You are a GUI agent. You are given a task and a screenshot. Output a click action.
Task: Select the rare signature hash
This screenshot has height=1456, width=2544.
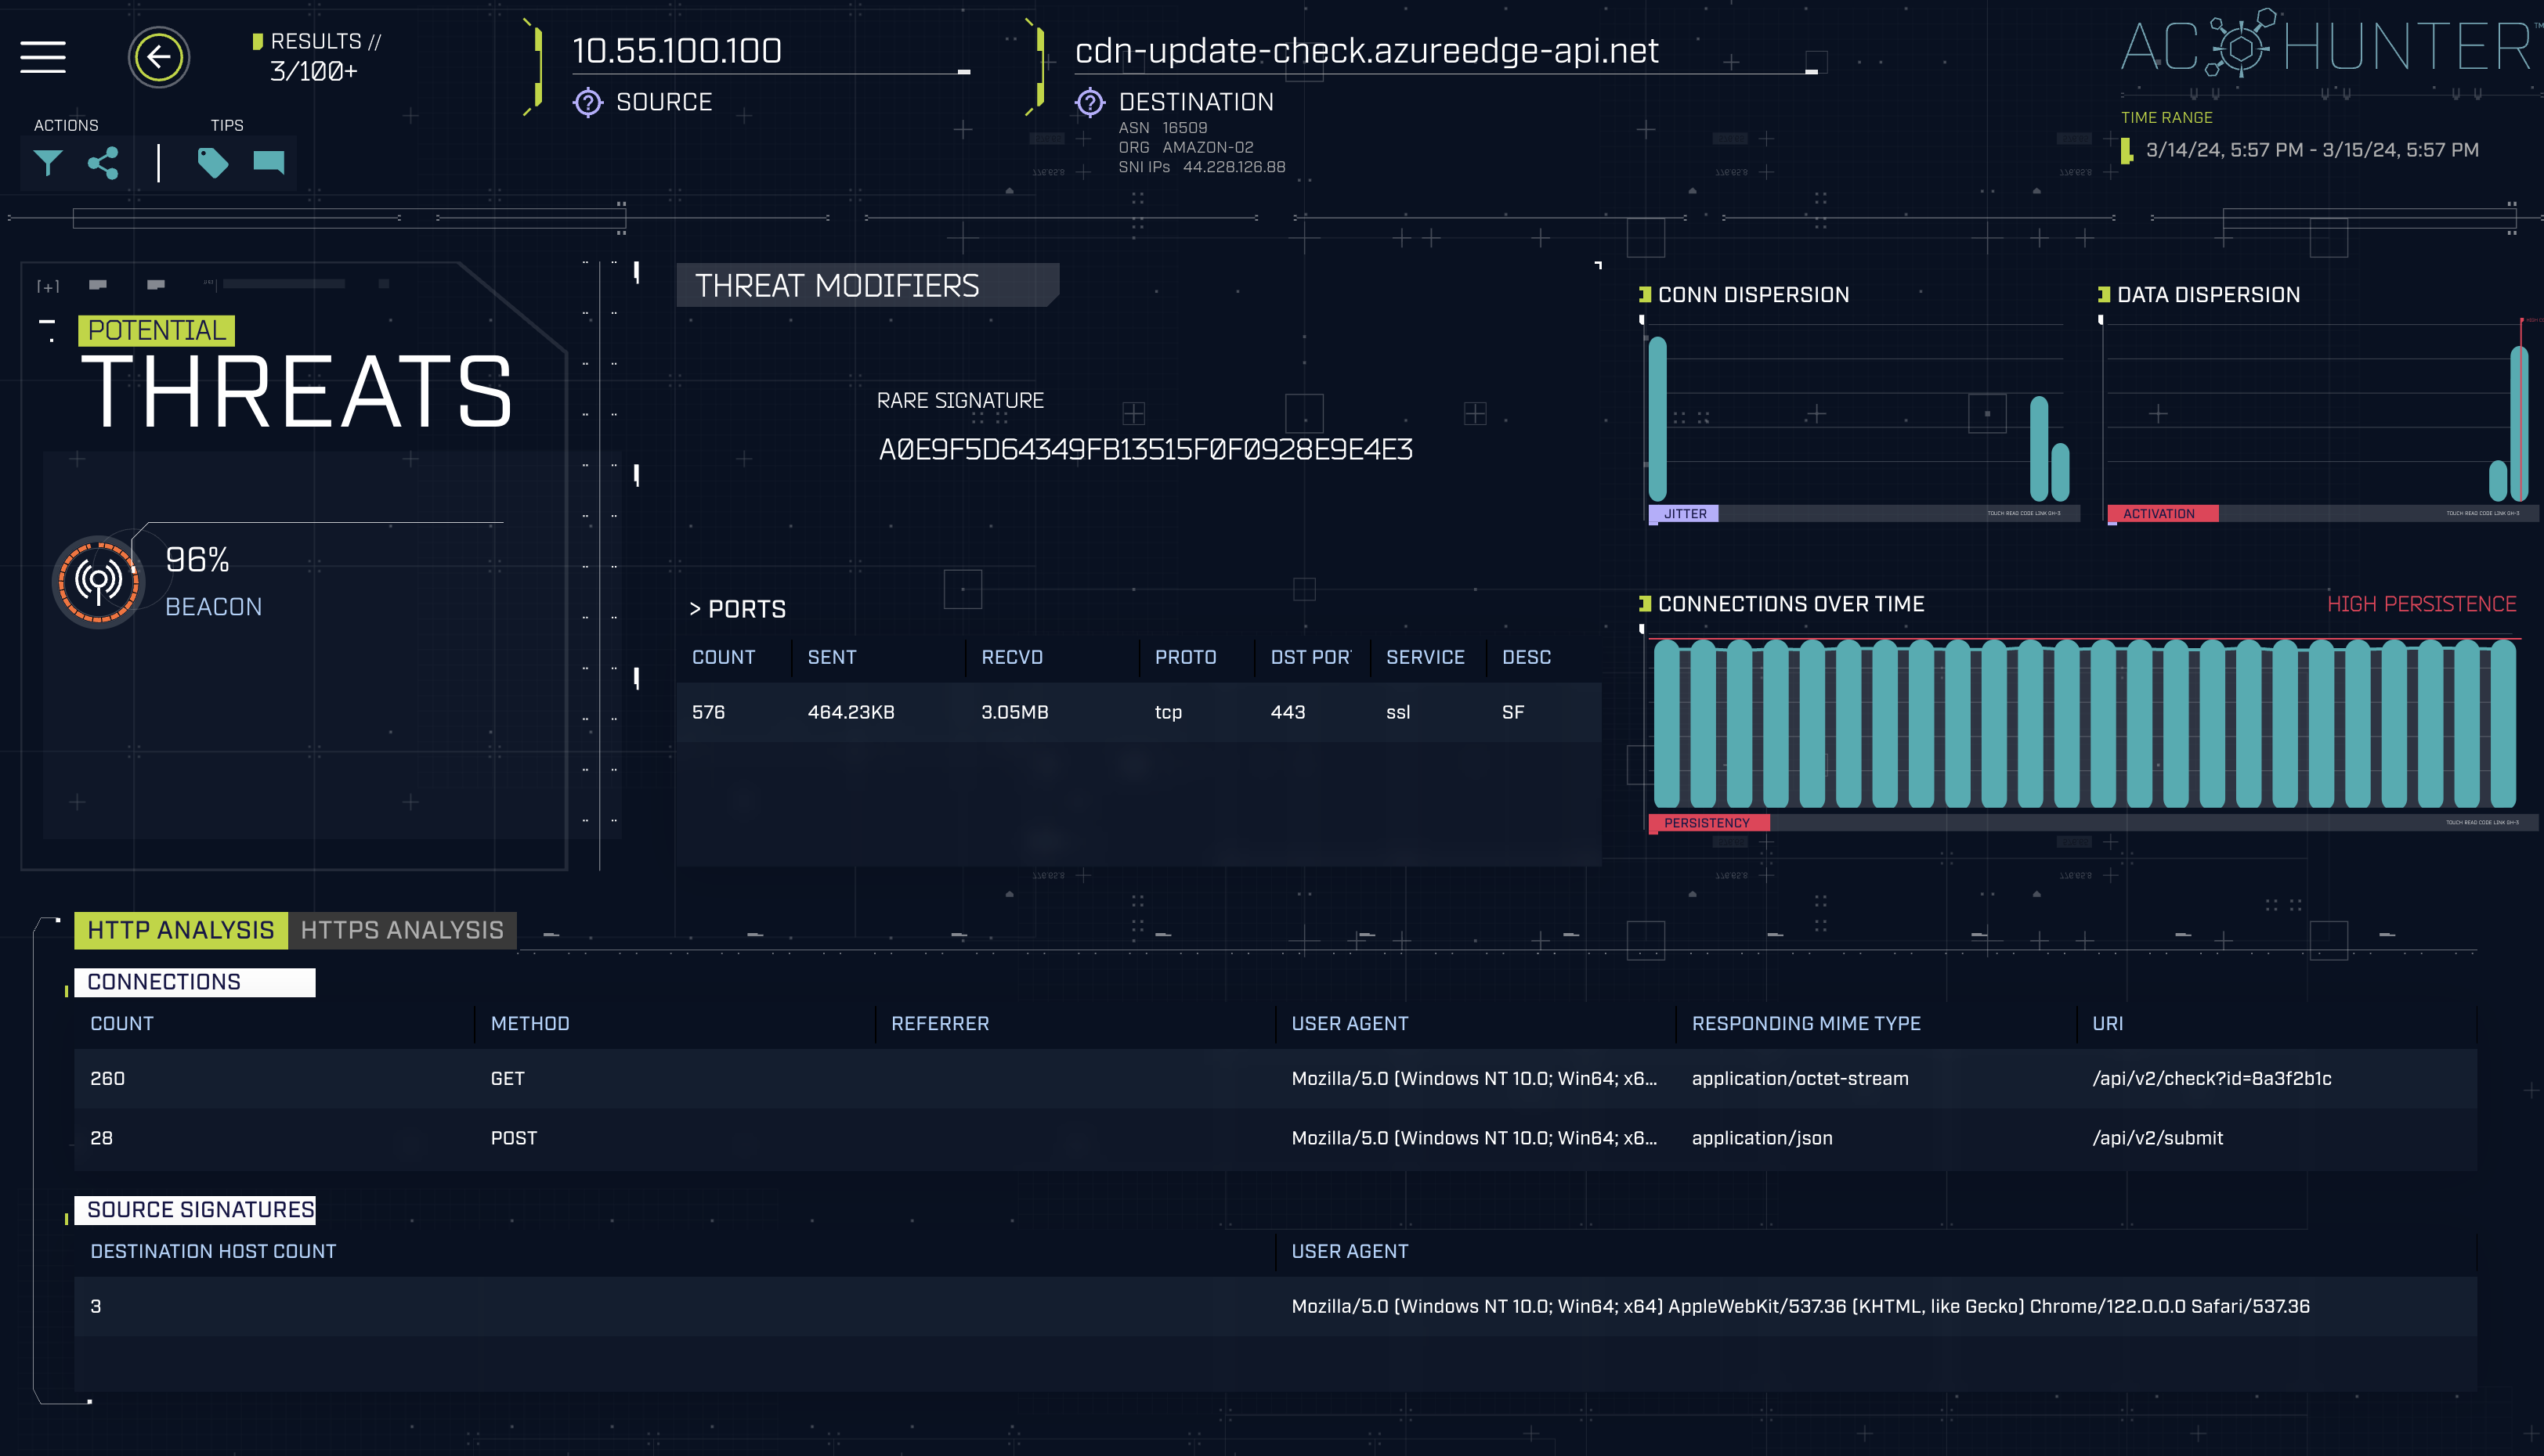point(1145,450)
